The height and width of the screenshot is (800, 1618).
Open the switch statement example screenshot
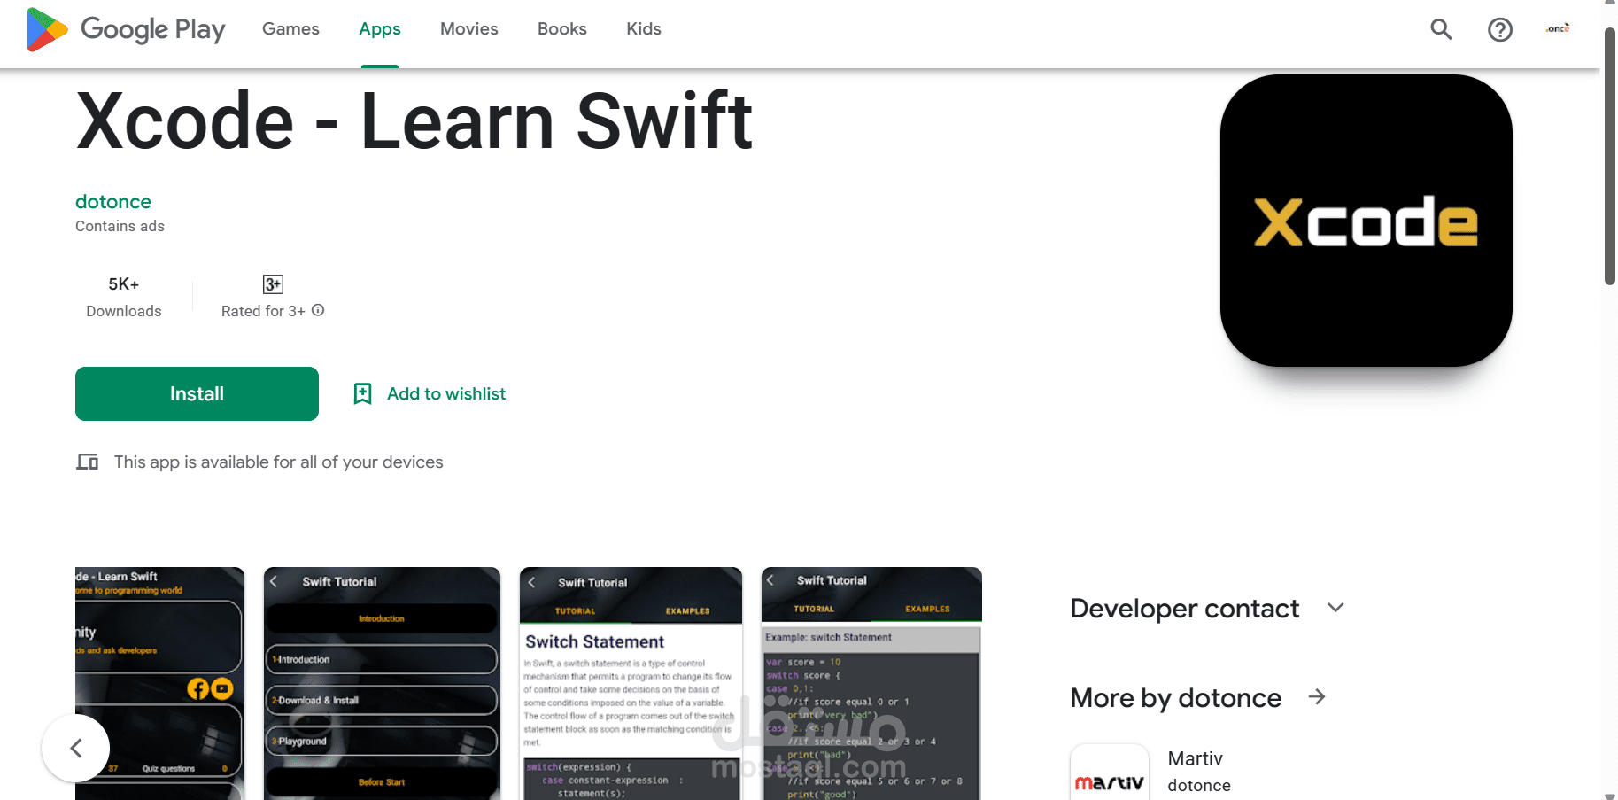click(871, 683)
